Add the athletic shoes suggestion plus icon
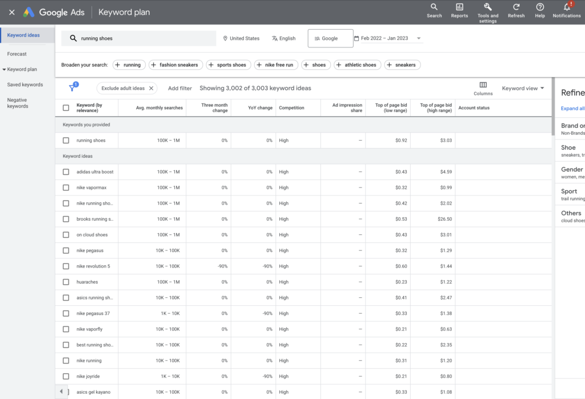 tap(338, 65)
